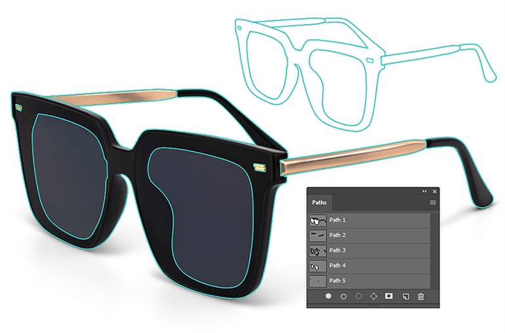Click the Path 1 thumbnail
Screen dimensions: 505x333
tap(317, 221)
